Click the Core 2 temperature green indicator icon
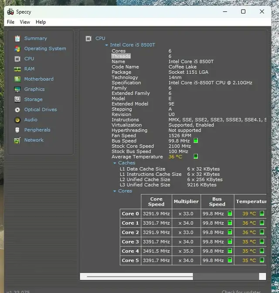The width and height of the screenshot is (279, 293). [x=262, y=232]
